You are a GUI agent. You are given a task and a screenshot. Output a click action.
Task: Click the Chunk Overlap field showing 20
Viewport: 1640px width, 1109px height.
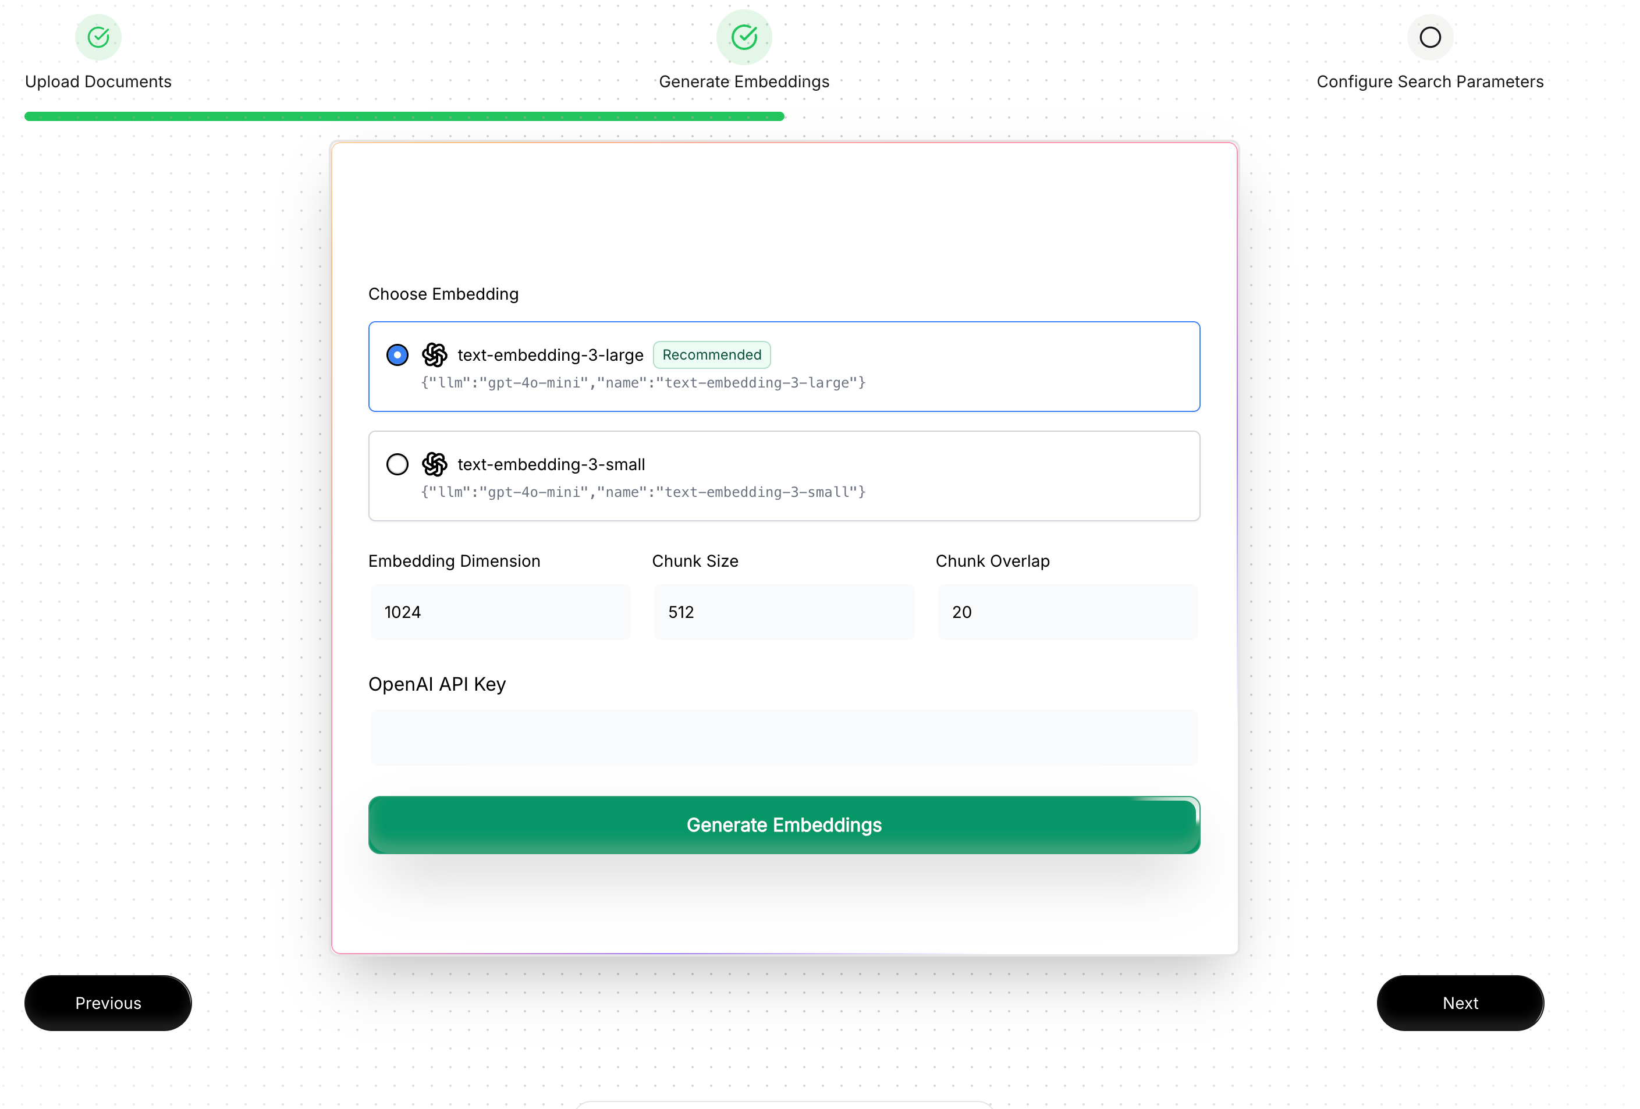point(1068,612)
